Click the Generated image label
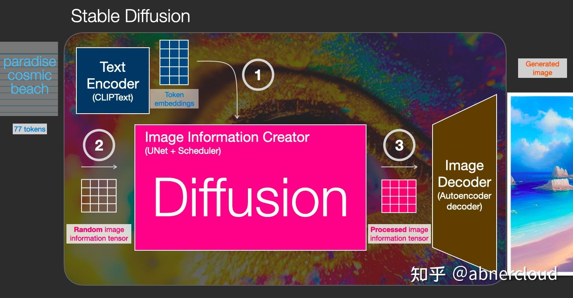The height and width of the screenshot is (298, 573). pyautogui.click(x=542, y=68)
